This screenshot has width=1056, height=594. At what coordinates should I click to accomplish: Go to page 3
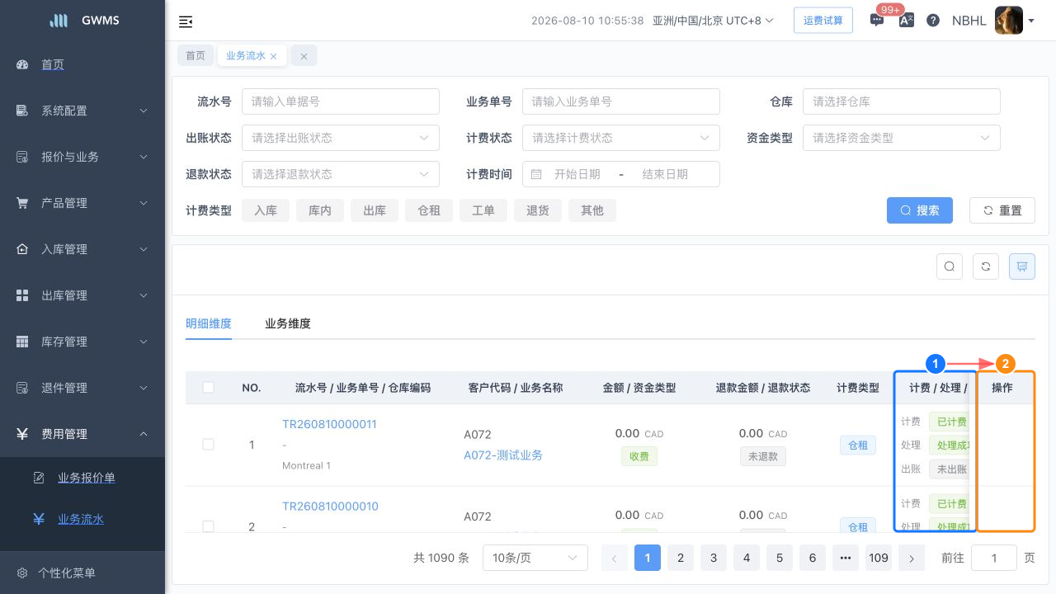click(x=714, y=559)
